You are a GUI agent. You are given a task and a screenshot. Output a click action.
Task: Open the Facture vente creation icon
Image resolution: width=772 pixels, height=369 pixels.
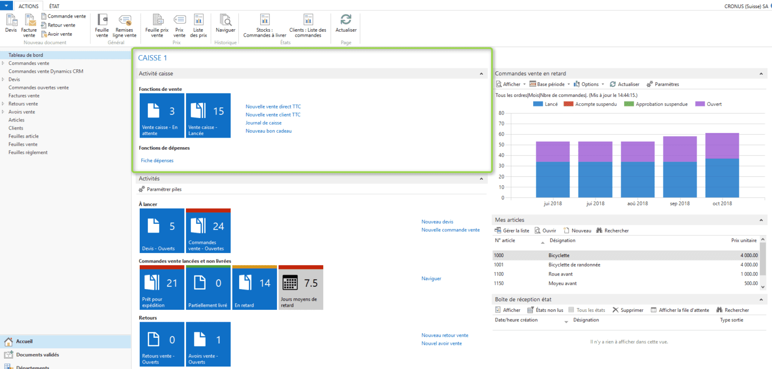tap(29, 25)
